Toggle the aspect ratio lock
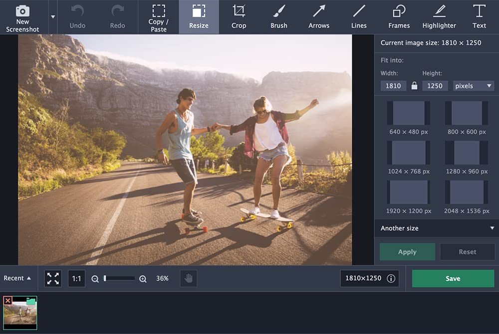Image resolution: width=499 pixels, height=334 pixels. click(x=414, y=86)
